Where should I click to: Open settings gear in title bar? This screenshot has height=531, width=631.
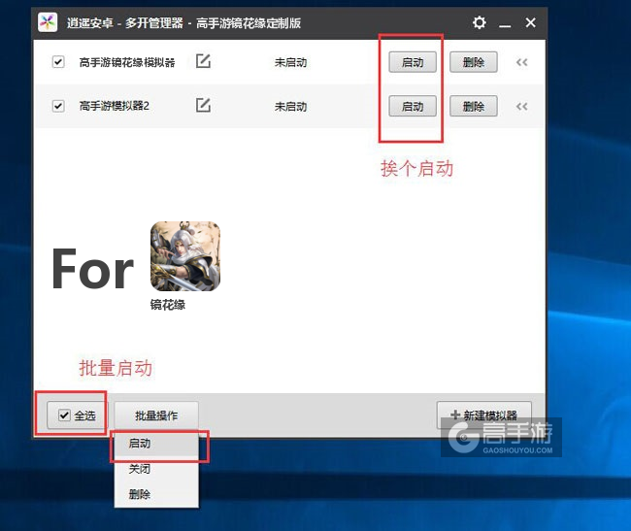point(479,22)
